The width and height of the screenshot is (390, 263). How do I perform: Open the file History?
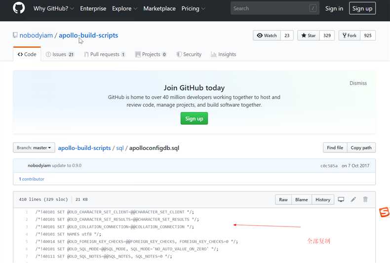[323, 200]
